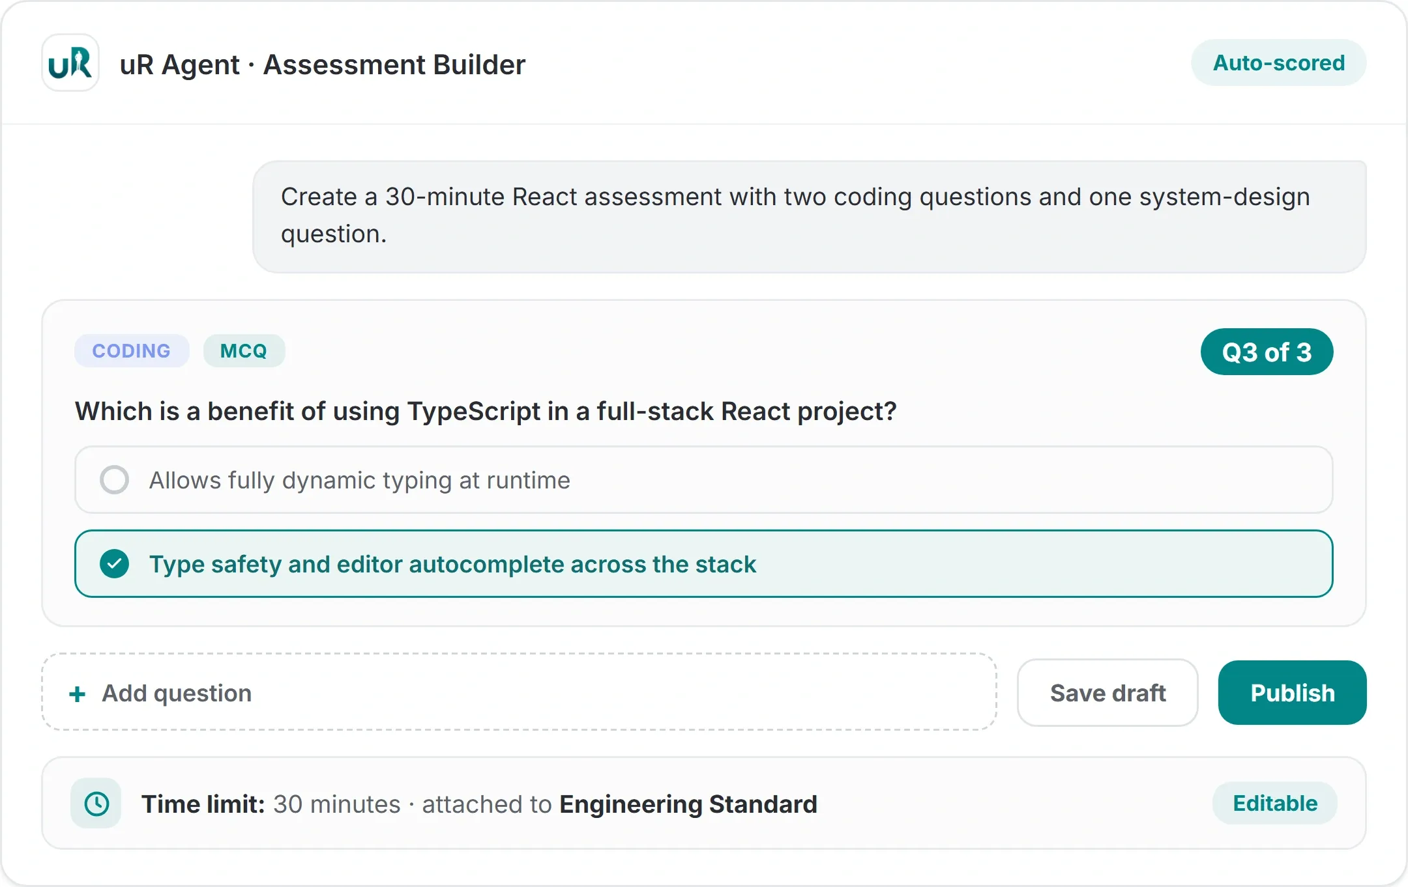Click the uR Agent · Assessment Builder title
Viewport: 1408px width, 887px height.
(322, 64)
